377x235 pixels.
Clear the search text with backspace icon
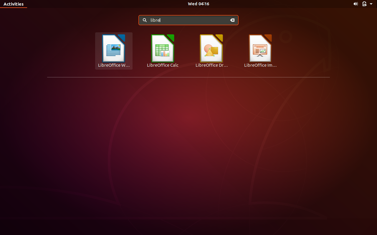[x=232, y=20]
